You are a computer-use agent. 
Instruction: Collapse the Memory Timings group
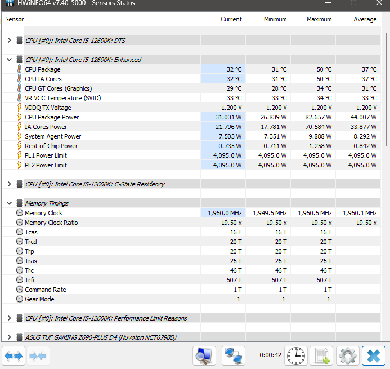(10, 203)
